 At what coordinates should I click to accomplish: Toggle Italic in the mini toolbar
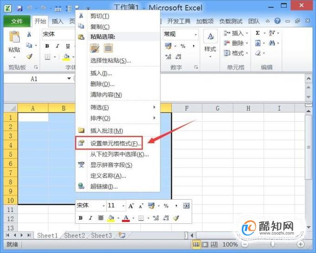(91, 218)
